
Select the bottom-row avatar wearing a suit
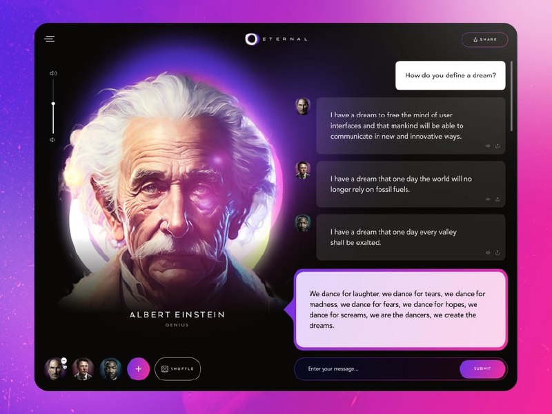click(x=83, y=369)
